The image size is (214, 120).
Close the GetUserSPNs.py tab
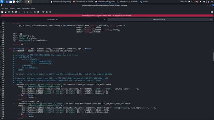click(211, 19)
